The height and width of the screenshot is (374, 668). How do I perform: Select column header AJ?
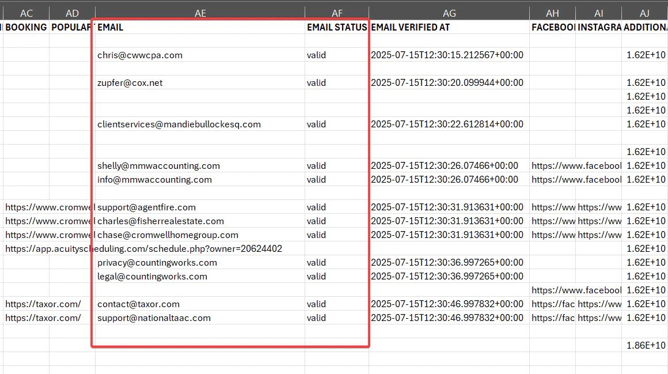pyautogui.click(x=644, y=13)
